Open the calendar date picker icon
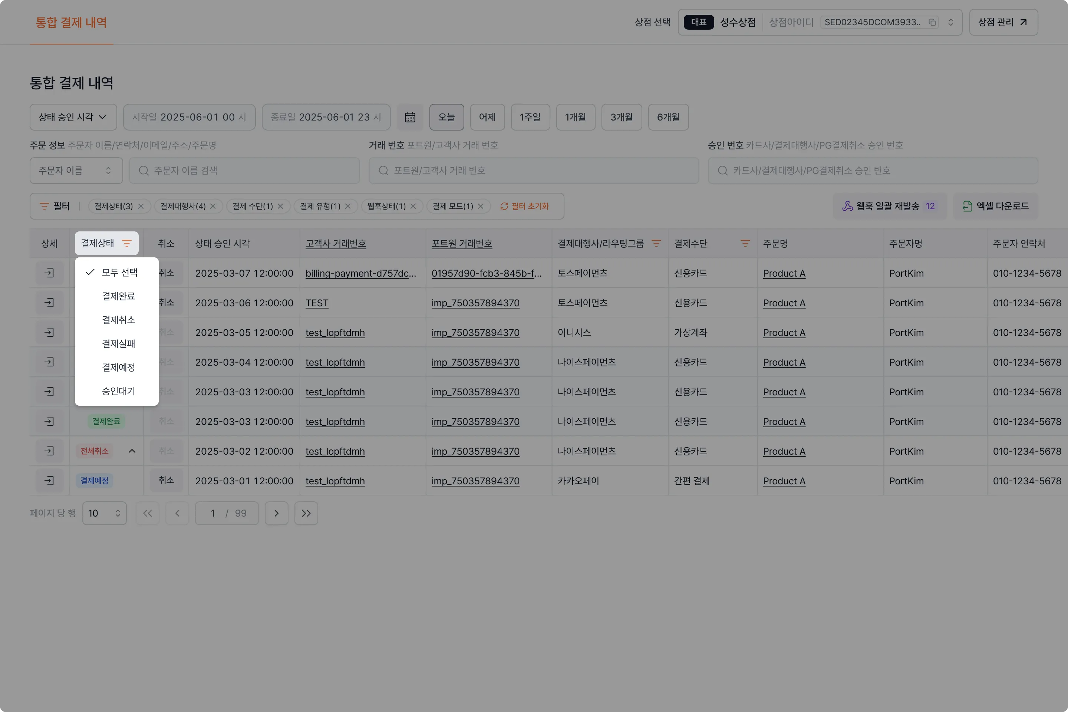1068x712 pixels. point(409,117)
